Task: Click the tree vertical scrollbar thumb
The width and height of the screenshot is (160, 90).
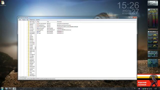Action: (35, 48)
